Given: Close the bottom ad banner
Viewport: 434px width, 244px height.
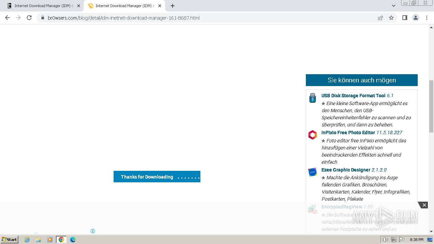Looking at the screenshot, I should pos(424,205).
